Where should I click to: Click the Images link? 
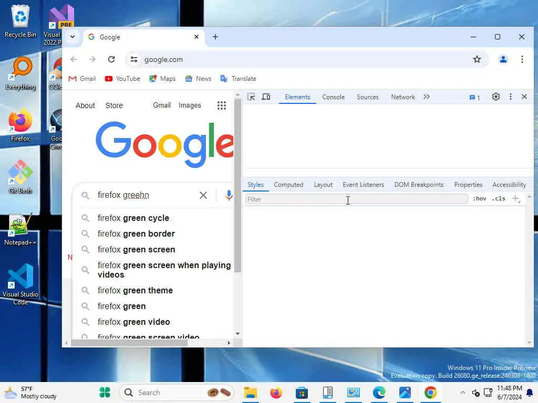point(190,105)
